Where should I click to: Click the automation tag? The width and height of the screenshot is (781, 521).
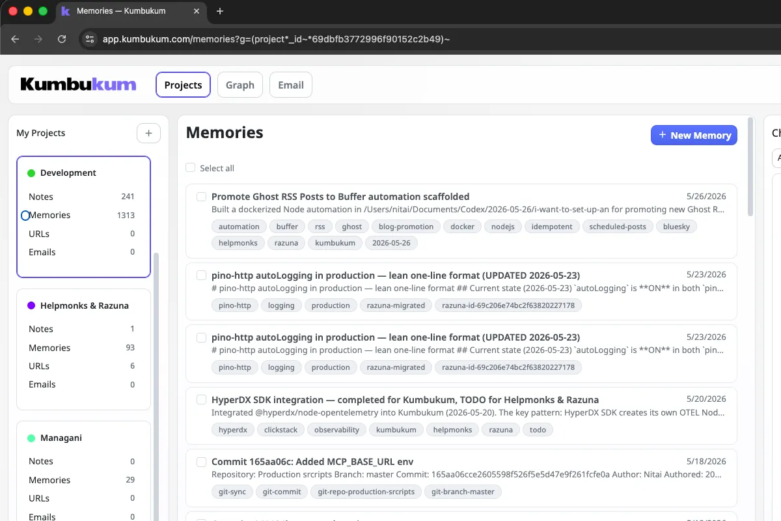(x=239, y=227)
